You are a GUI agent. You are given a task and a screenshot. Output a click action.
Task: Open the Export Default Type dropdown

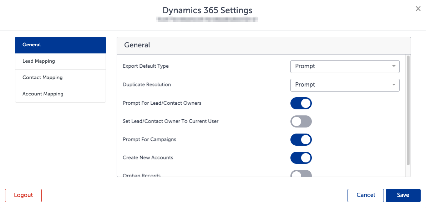[345, 67]
